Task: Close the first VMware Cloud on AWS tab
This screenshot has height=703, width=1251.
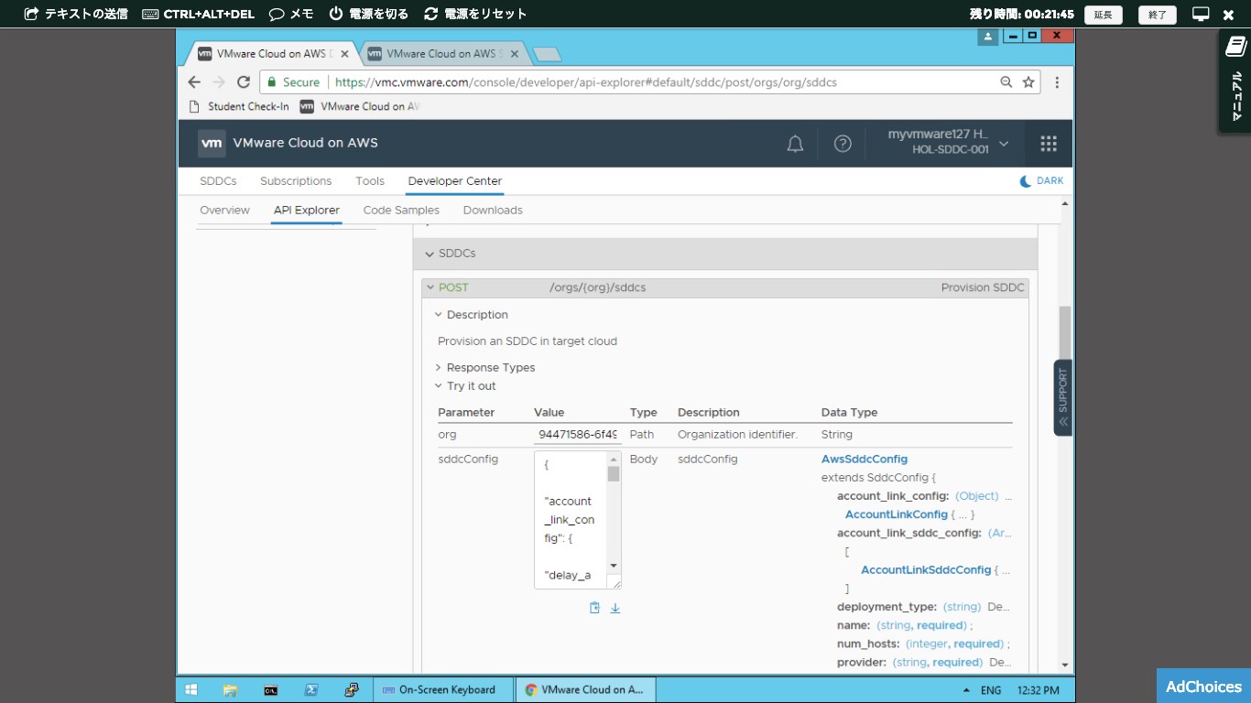Action: 344,54
